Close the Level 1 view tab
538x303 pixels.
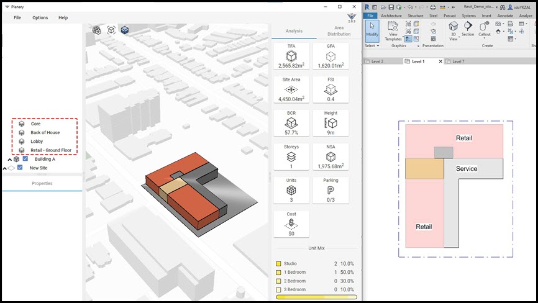coord(440,61)
